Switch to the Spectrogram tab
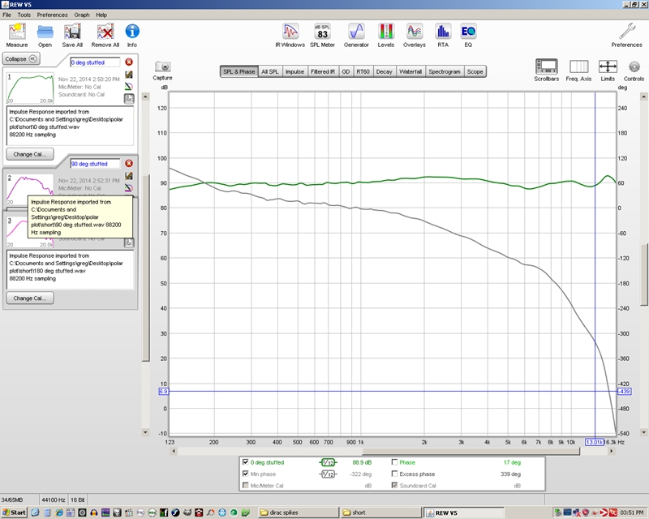 coord(445,71)
